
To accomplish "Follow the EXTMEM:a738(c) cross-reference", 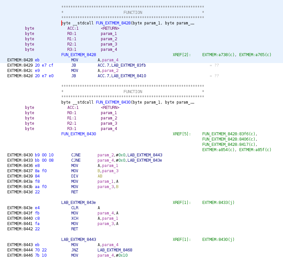I will click(x=218, y=54).
